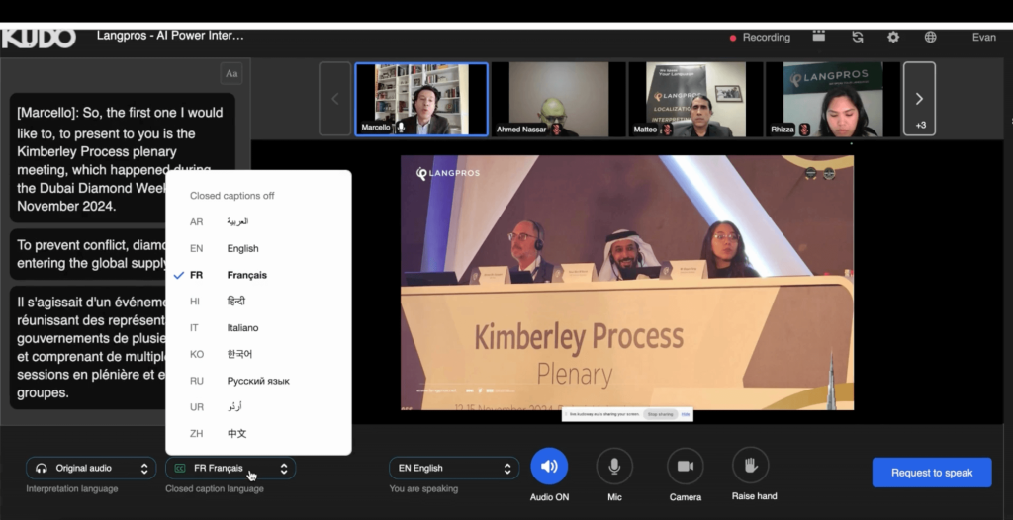Click the meeting title Langpros - AI Power Inter…
Screen dimensions: 1013x520
pyautogui.click(x=170, y=36)
